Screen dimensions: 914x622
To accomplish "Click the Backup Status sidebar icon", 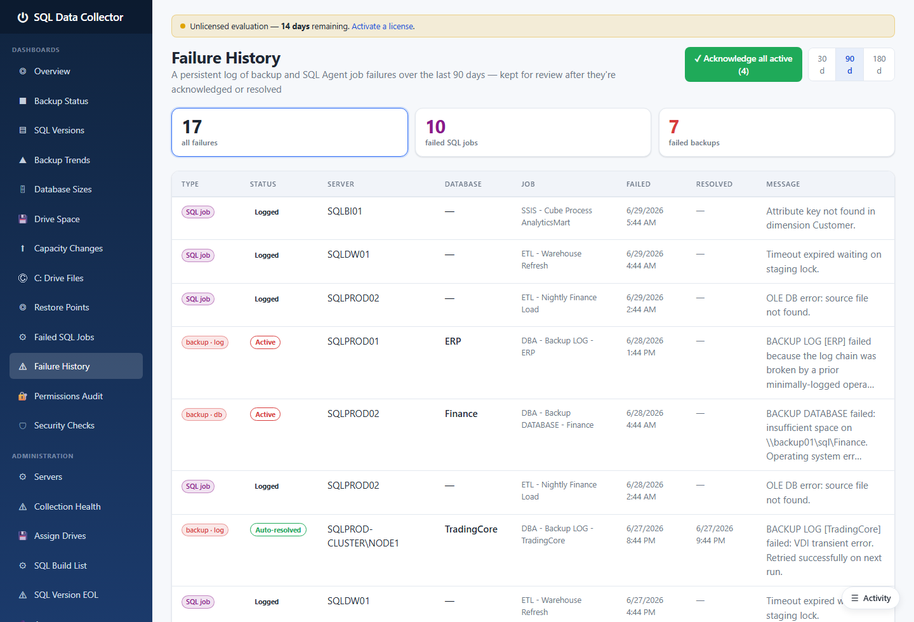I will click(23, 101).
